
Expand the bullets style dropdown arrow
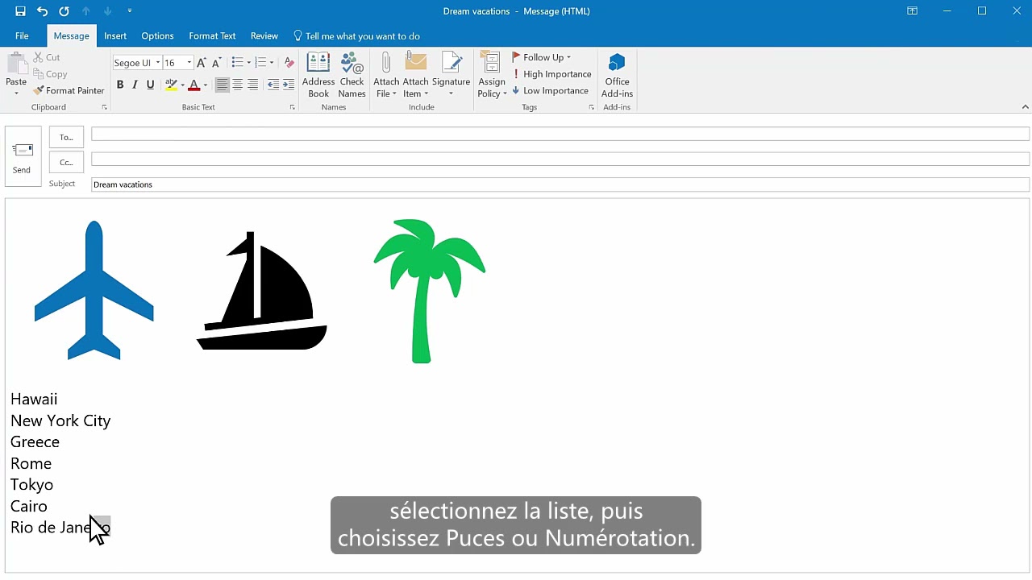[x=248, y=62]
